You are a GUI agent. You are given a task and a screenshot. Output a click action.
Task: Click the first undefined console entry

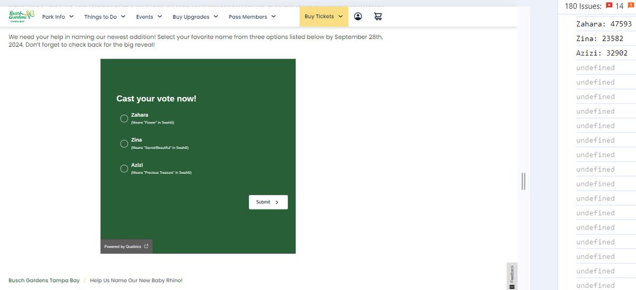(x=595, y=68)
